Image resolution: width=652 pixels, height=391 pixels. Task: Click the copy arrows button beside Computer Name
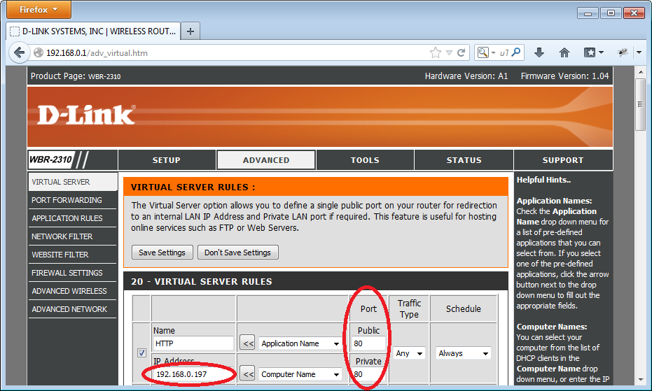point(247,374)
